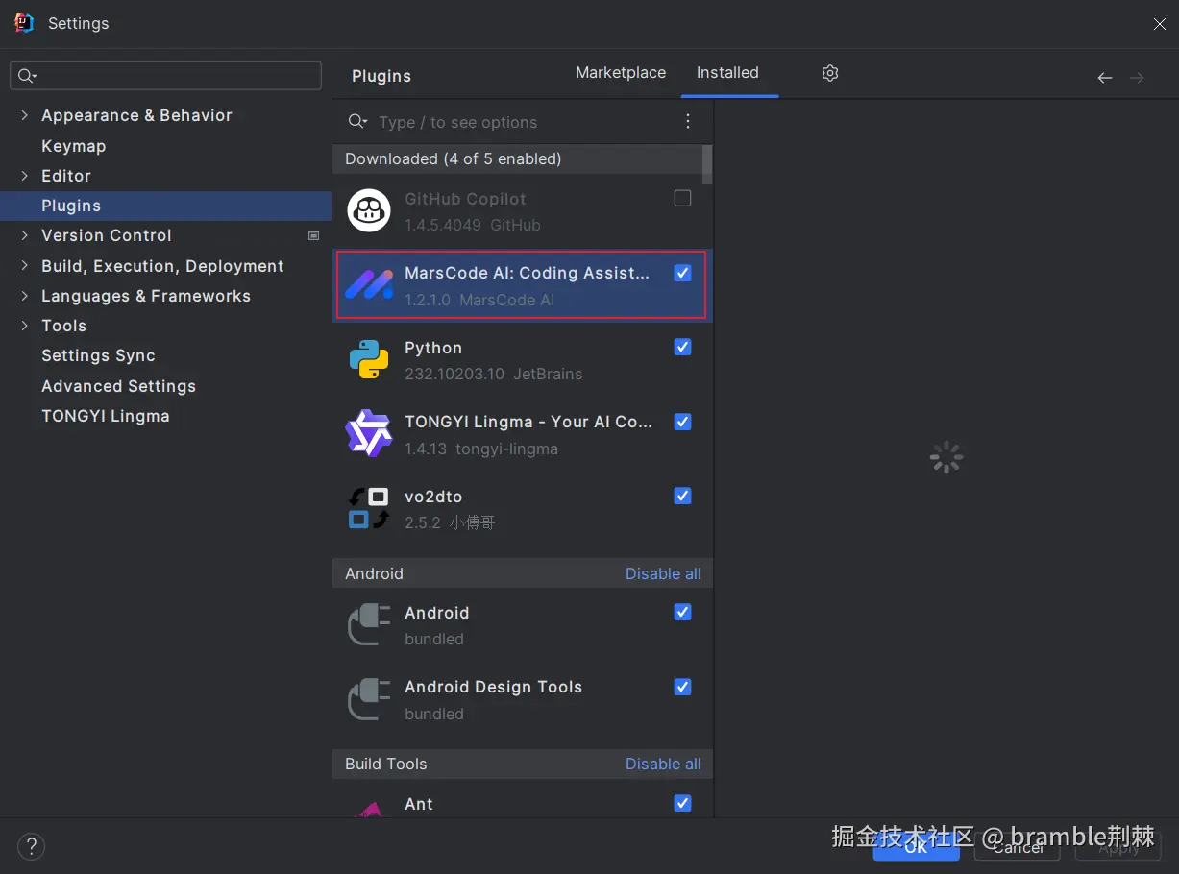This screenshot has height=874, width=1179.
Task: Expand the Appearance & Behavior node
Action: (x=24, y=115)
